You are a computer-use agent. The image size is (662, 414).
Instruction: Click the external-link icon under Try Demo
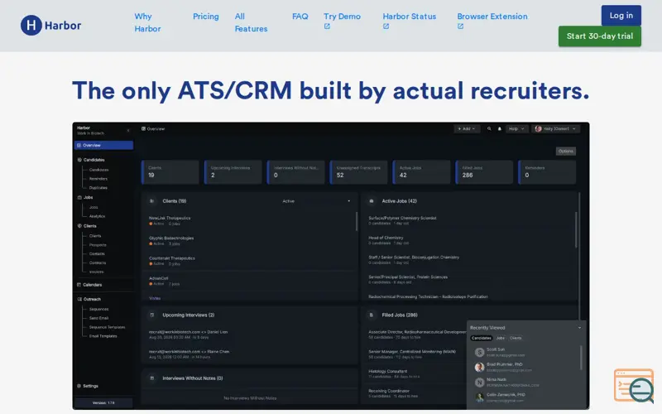[x=327, y=26]
